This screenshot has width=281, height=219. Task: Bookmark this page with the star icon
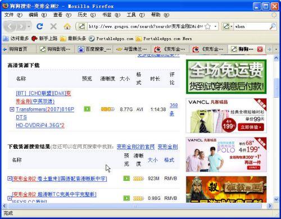pos(207,26)
